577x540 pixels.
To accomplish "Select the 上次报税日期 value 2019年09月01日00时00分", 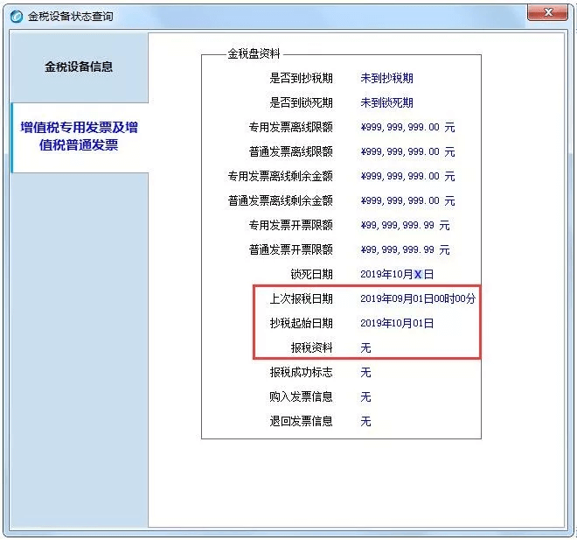I will click(417, 298).
